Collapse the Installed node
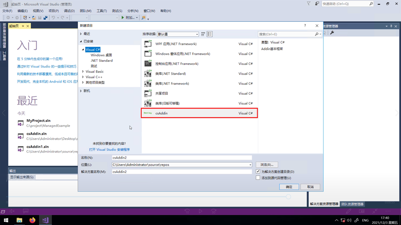Image resolution: width=401 pixels, height=225 pixels. click(81, 41)
